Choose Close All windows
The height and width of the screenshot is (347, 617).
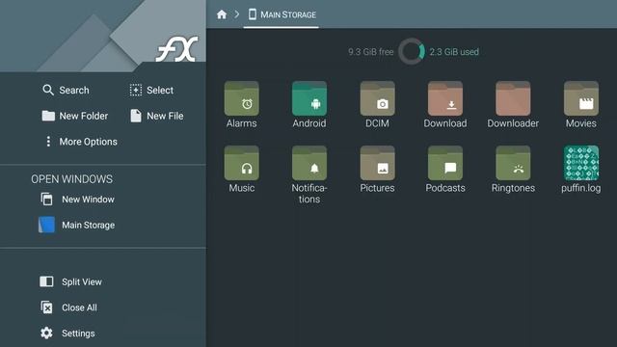tap(68, 307)
